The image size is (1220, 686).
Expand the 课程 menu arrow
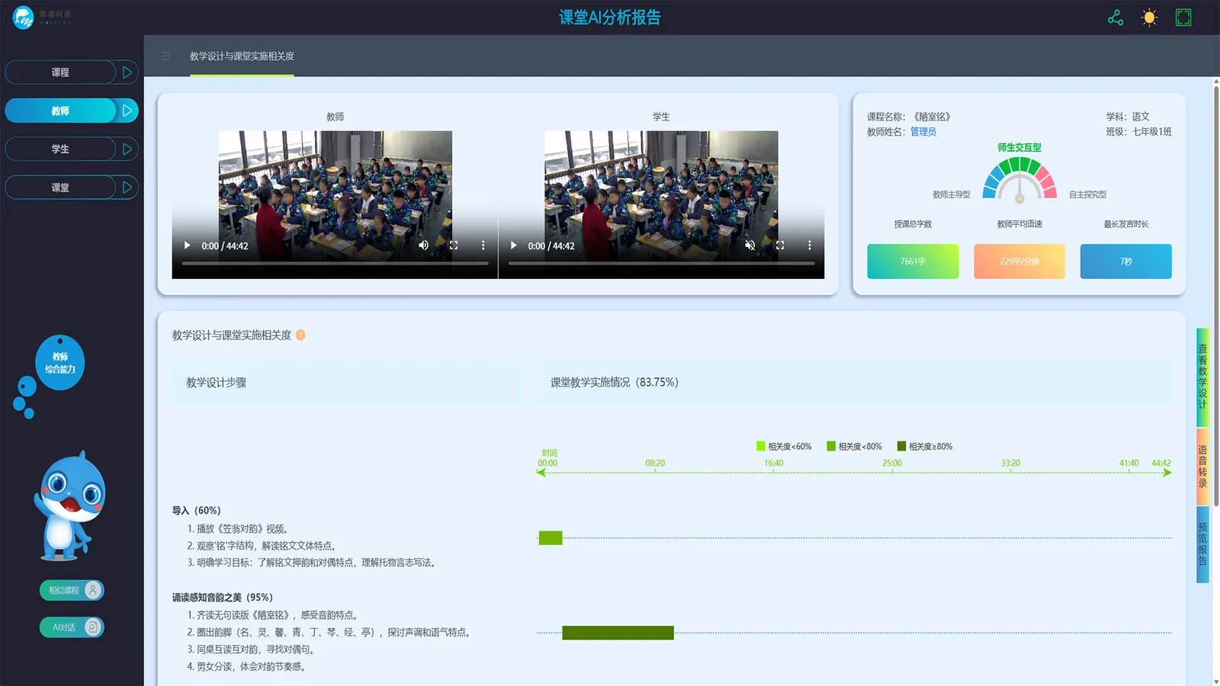(127, 72)
